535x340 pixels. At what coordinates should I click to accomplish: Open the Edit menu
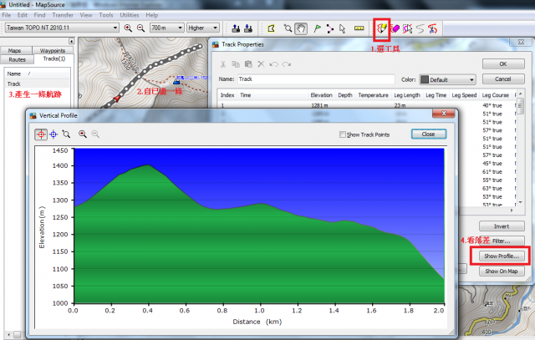click(23, 15)
